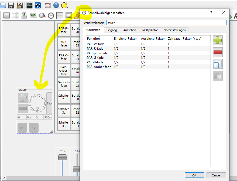Confirm dialog with OK button

click(194, 175)
